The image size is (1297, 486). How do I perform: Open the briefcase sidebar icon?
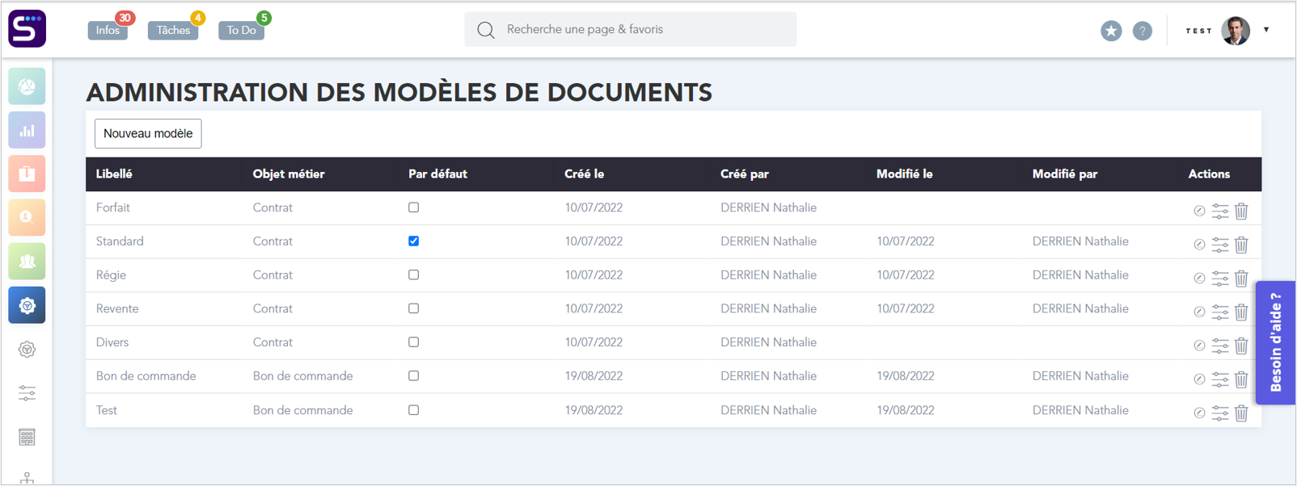click(27, 174)
